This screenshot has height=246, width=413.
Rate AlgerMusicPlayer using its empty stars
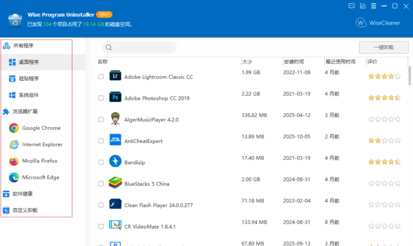click(385, 119)
